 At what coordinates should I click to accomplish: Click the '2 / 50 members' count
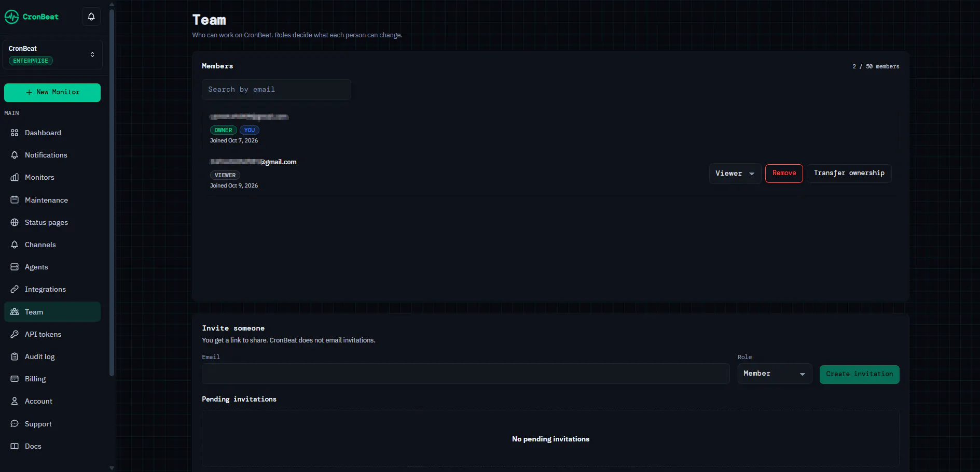876,66
